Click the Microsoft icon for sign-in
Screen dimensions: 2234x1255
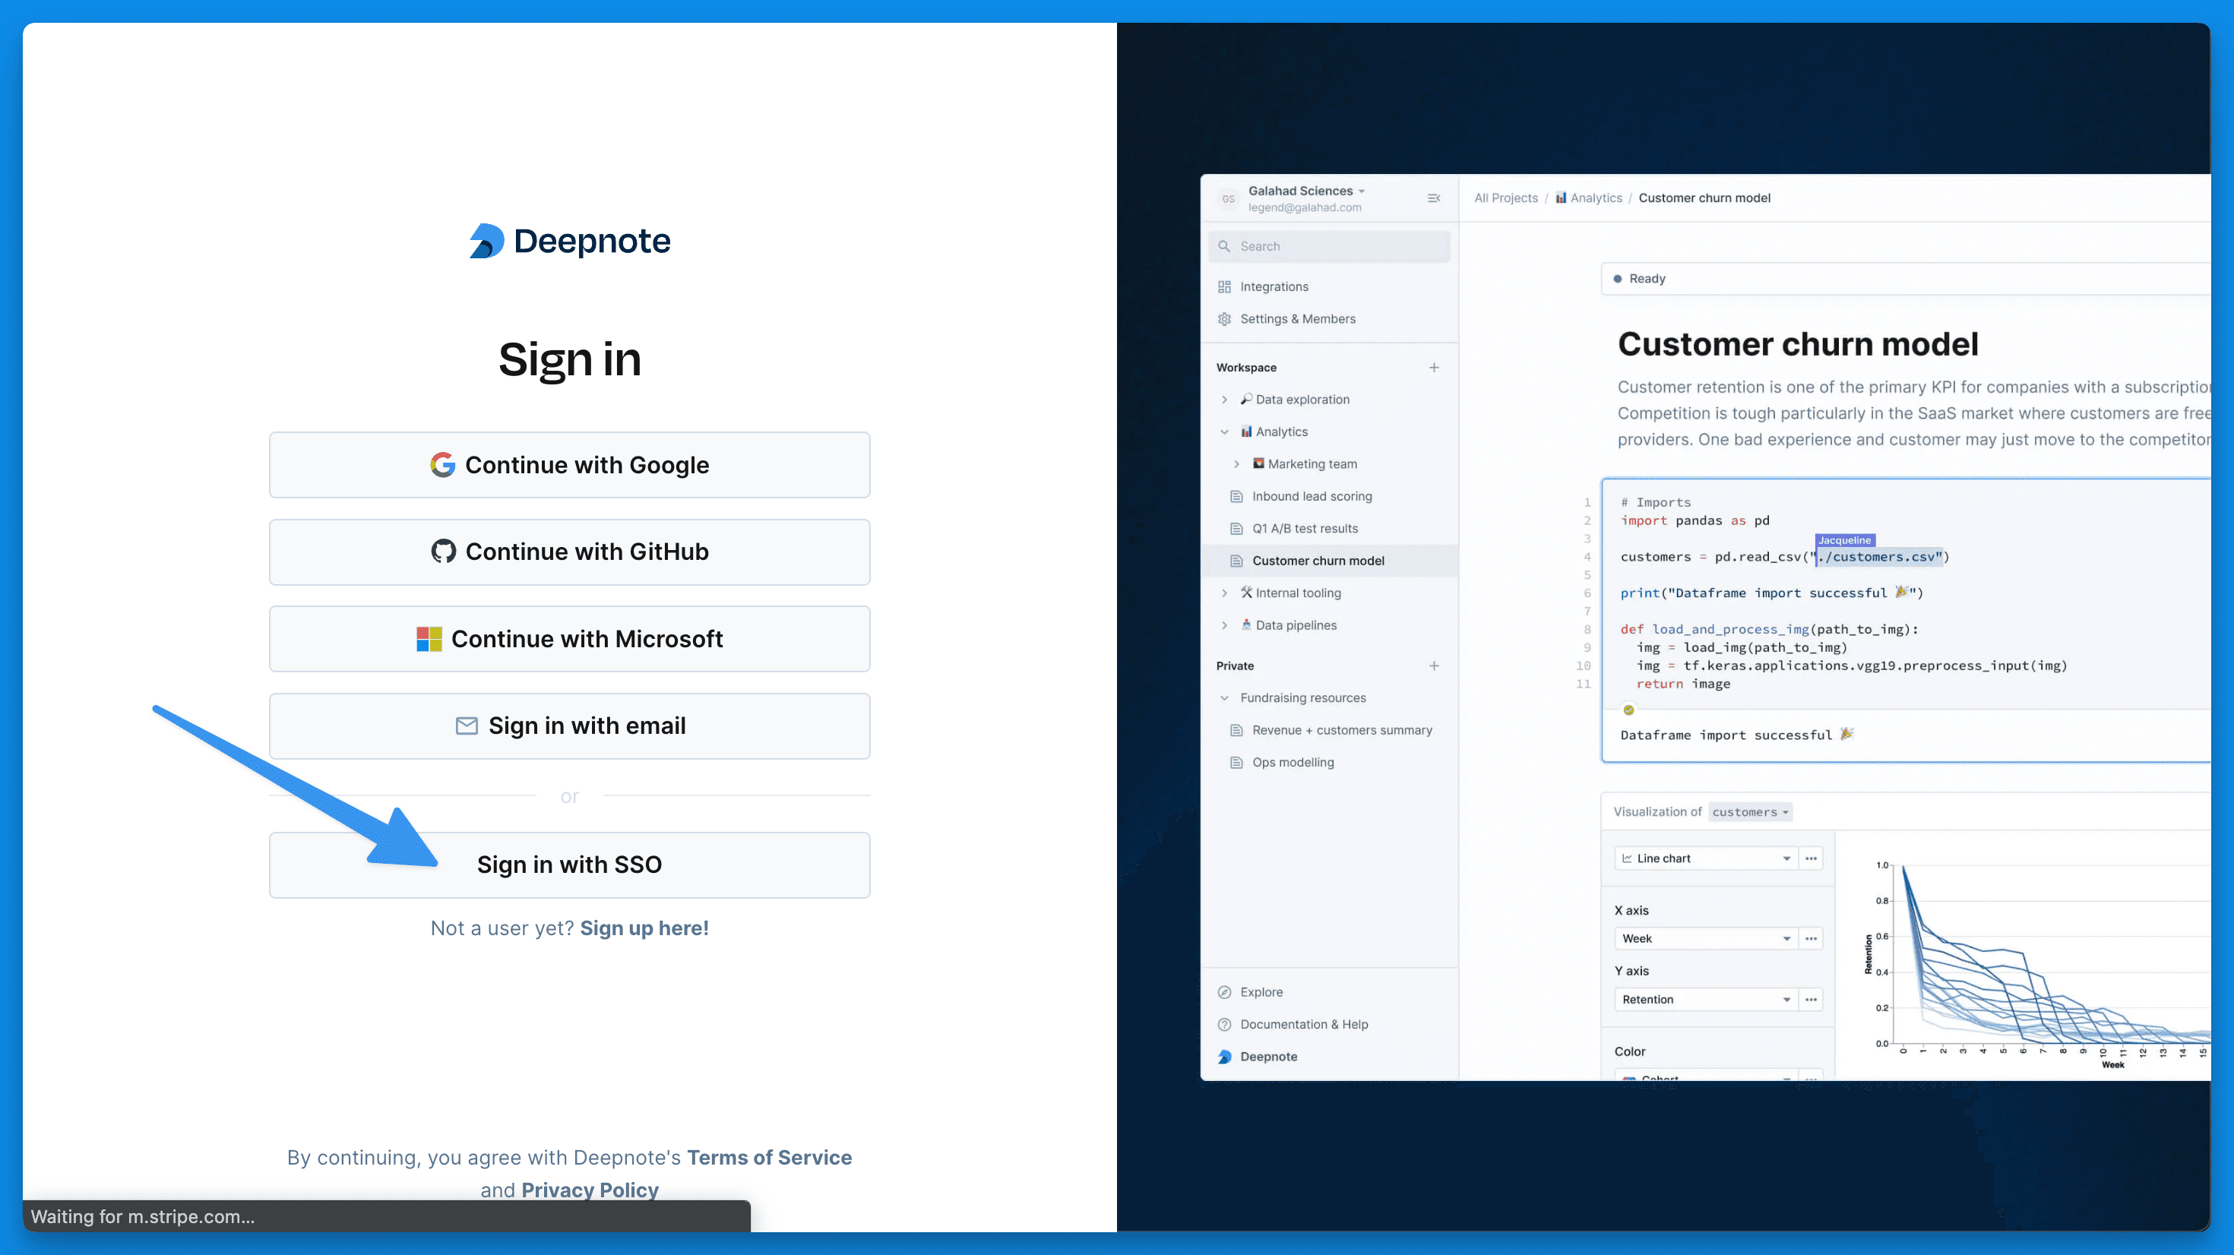point(431,638)
